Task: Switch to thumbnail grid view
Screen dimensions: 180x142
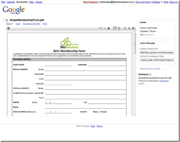Action: [x=119, y=28]
